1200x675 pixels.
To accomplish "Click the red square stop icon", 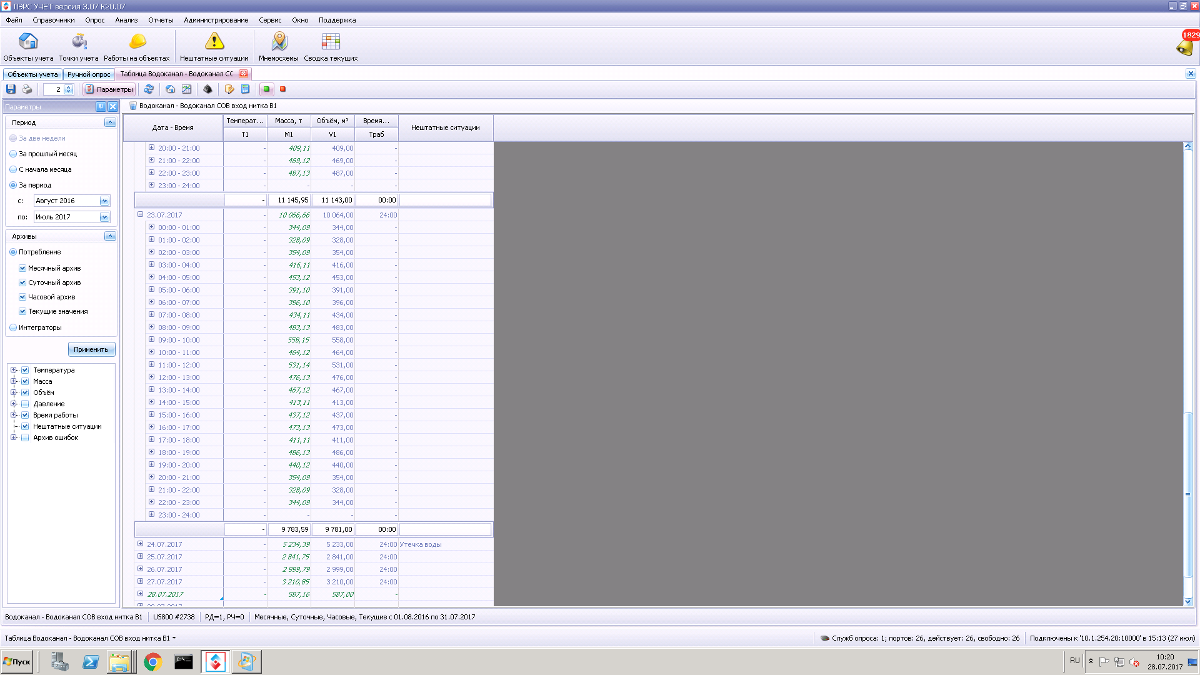I will [282, 89].
